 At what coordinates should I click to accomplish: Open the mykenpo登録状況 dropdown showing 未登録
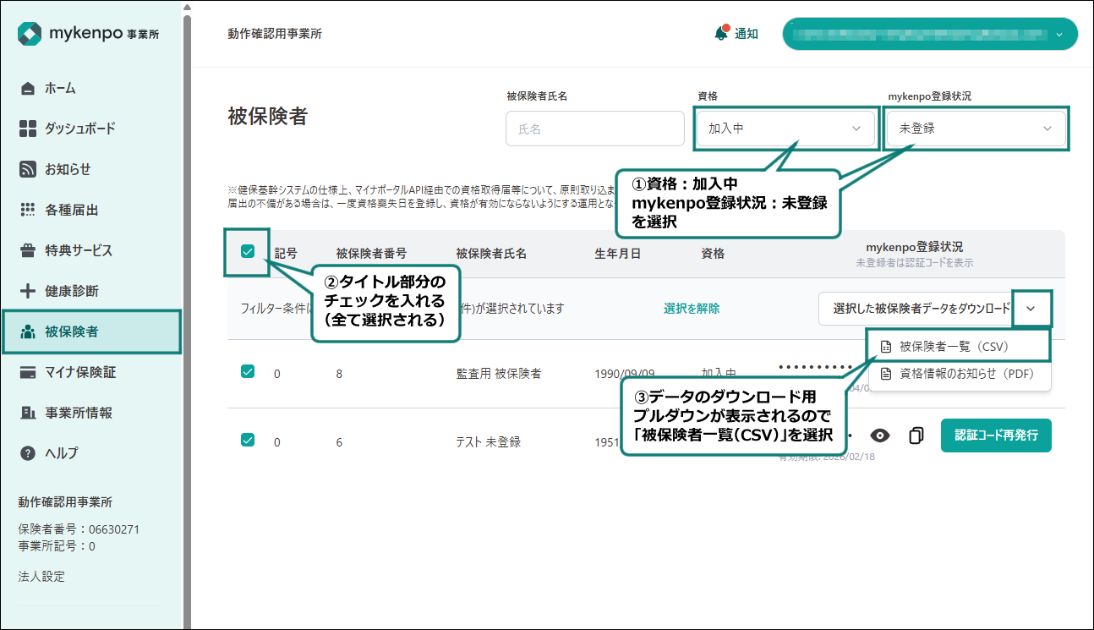[x=976, y=129]
